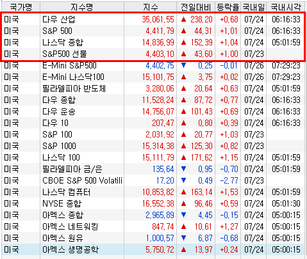Image resolution: width=307 pixels, height=259 pixels.
Task: Click the down arrow for 아멕스 종합
Action: point(183,215)
